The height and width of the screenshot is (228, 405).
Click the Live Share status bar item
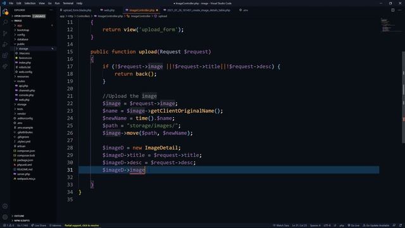point(39,225)
